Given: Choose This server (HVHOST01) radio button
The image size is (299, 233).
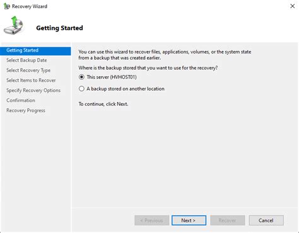Looking at the screenshot, I should pos(81,77).
